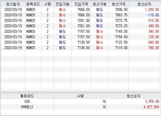Sort by the 종목코드 column header
Image resolution: width=161 pixels, height=116 pixels.
coord(33,4)
